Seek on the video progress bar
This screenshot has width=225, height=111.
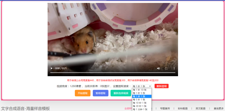pos(113,73)
